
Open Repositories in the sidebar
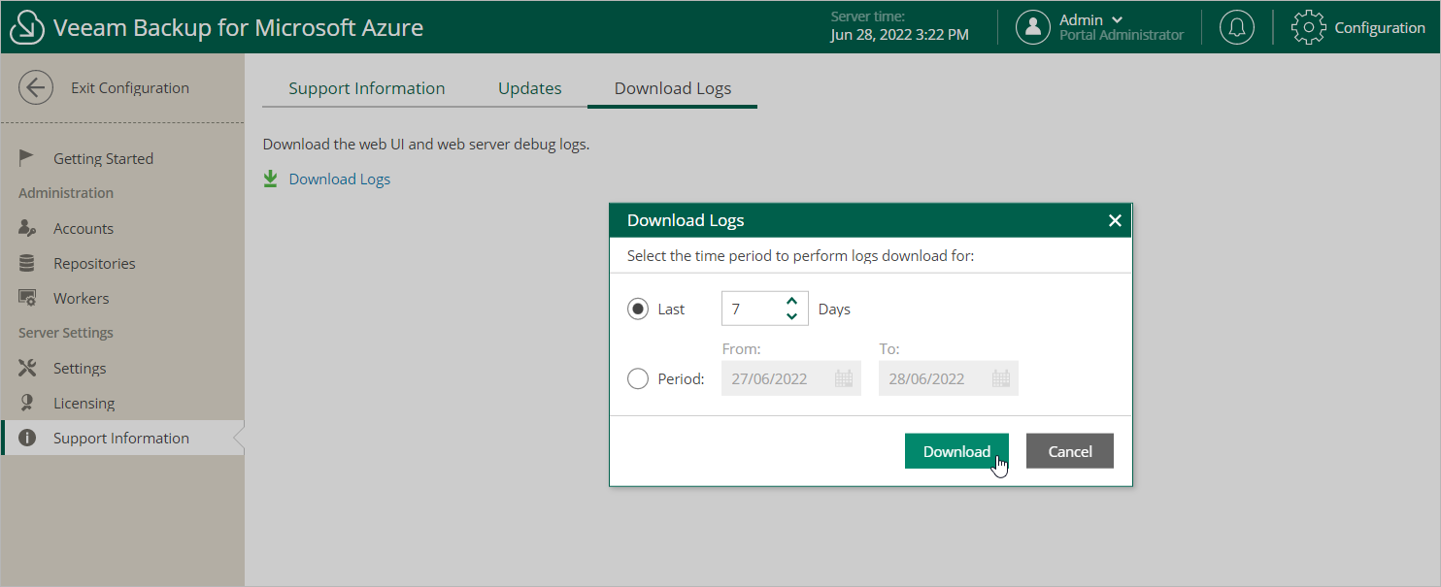point(122,263)
